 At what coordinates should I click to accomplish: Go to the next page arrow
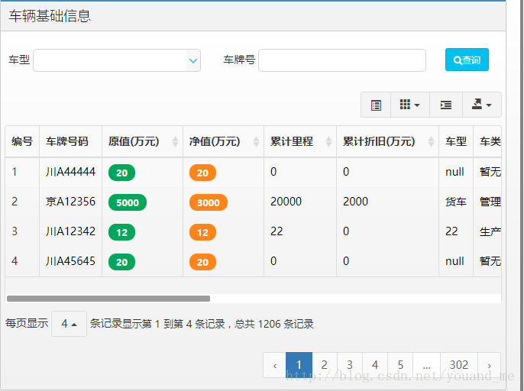(x=489, y=365)
